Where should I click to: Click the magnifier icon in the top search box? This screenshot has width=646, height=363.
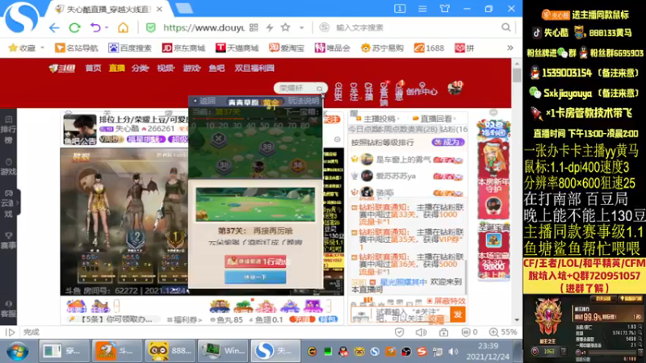506,27
